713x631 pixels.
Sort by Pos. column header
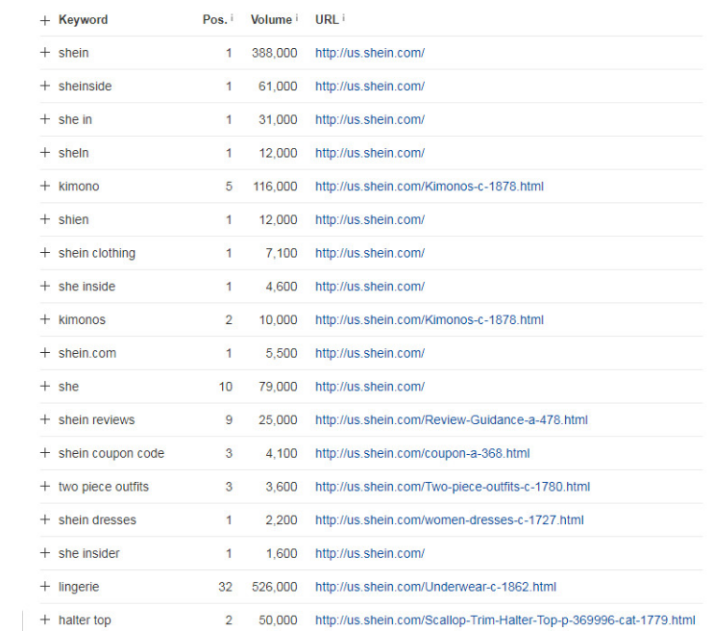[214, 19]
